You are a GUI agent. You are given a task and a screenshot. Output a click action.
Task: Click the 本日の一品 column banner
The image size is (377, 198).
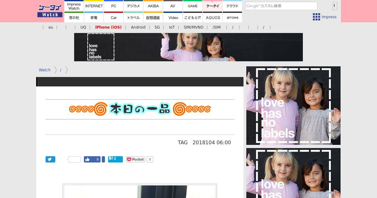point(140,109)
